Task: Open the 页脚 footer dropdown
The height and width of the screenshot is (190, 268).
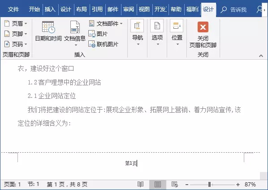Action: point(16,34)
